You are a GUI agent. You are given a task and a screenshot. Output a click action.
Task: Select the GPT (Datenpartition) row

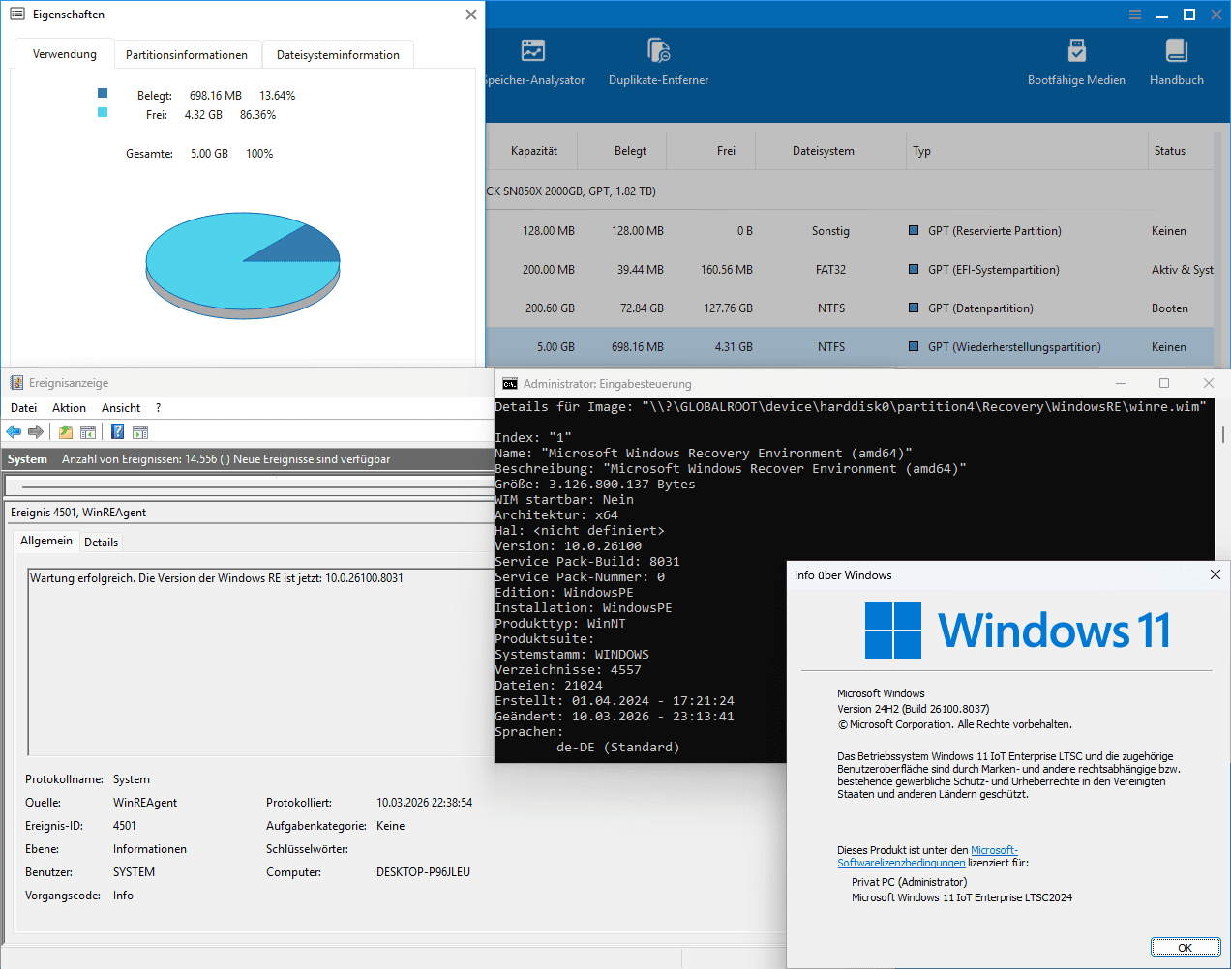(850, 308)
